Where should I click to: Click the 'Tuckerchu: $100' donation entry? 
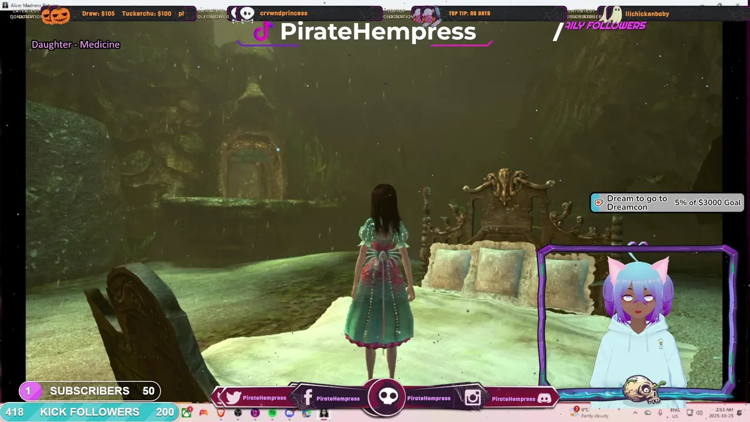[x=146, y=13]
